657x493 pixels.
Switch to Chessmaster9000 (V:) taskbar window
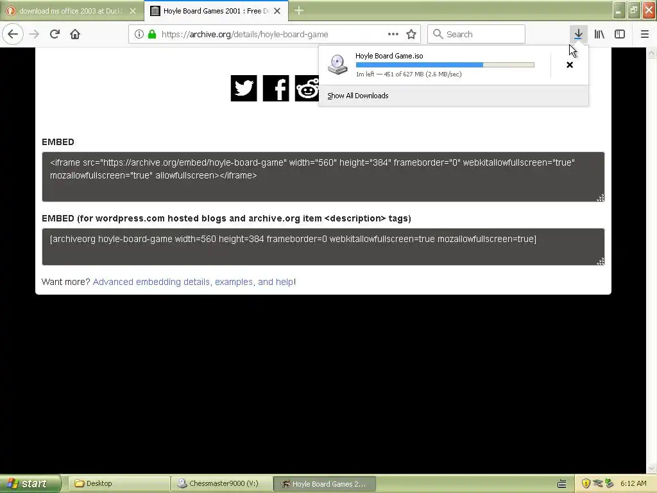221,483
